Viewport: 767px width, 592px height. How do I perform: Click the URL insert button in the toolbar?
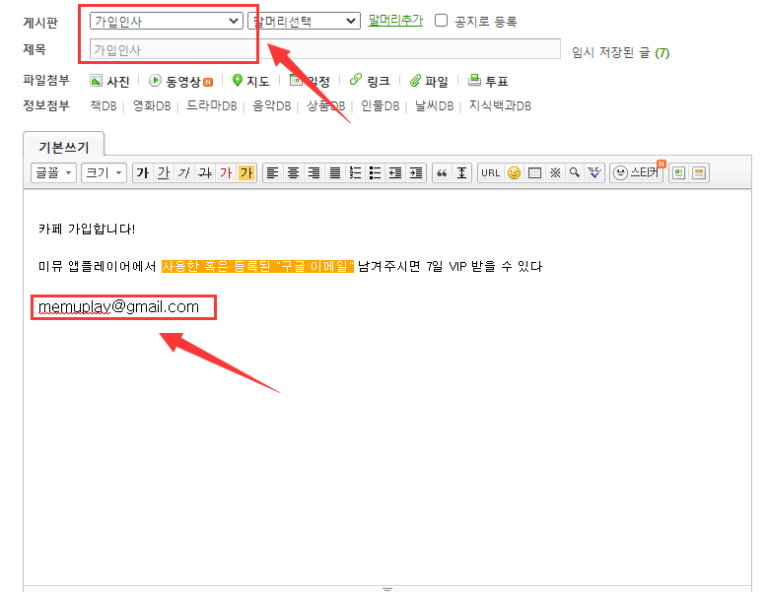pos(490,173)
